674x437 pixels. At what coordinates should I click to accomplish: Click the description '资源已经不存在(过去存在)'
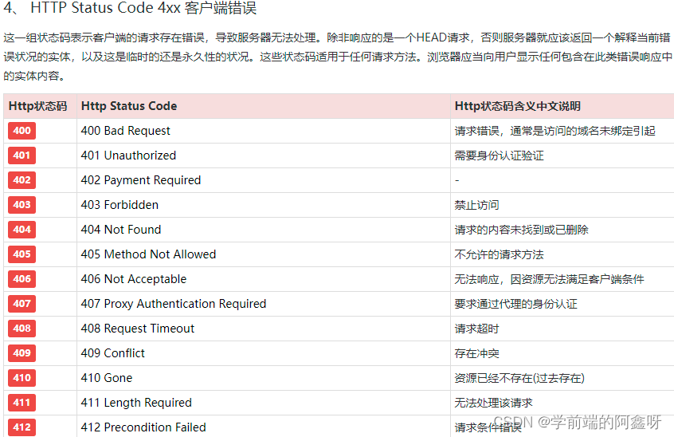coord(519,379)
